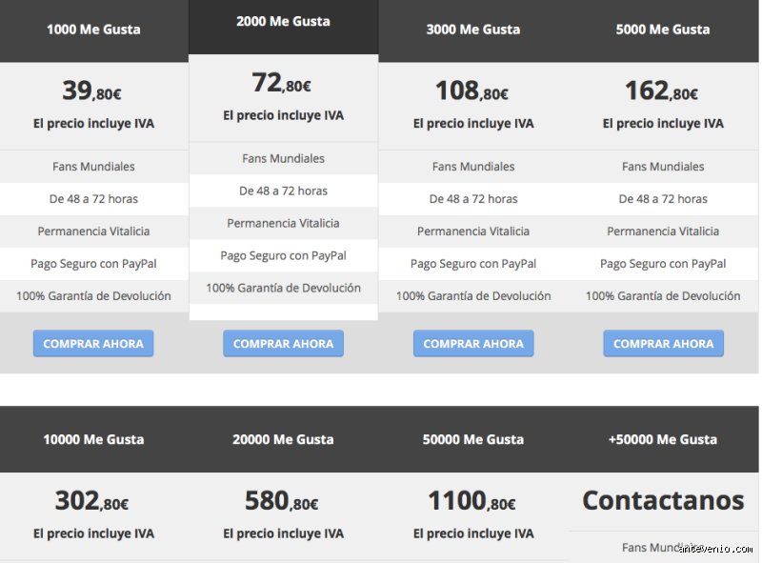The width and height of the screenshot is (762, 563).
Task: Click Fans Mundiales in the 1000 plan
Action: pyautogui.click(x=93, y=167)
